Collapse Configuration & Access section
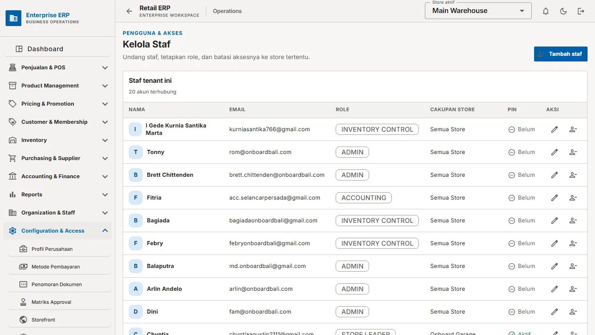This screenshot has width=595, height=335. click(58, 231)
